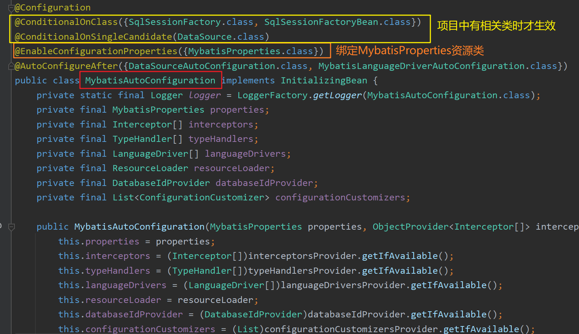Click this.configurationCustomizers assignment target

coord(137,329)
